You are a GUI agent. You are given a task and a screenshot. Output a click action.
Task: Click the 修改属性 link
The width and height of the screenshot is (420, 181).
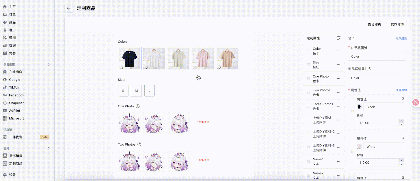coord(401,39)
